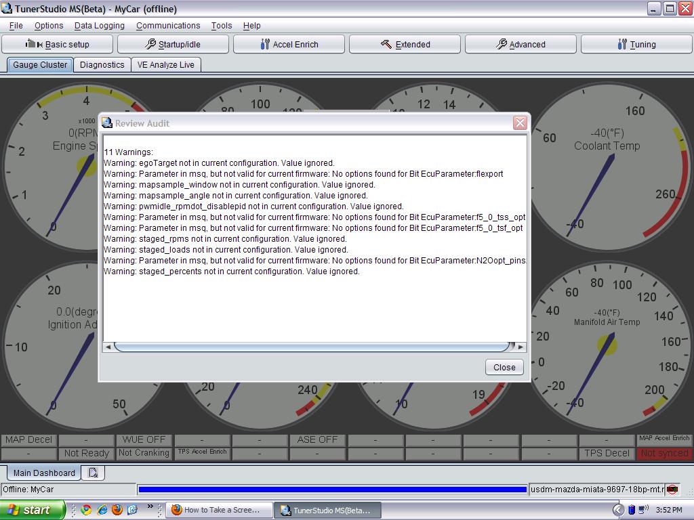The width and height of the screenshot is (694, 520).
Task: Open the Advanced settings button
Action: click(520, 44)
